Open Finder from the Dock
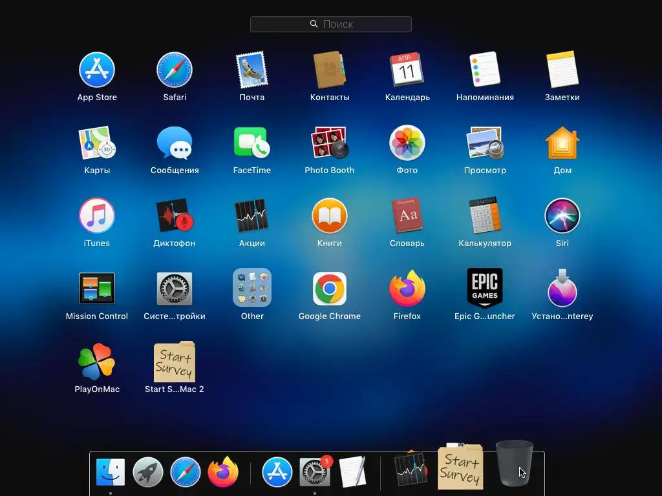This screenshot has height=496, width=662. pos(111,471)
